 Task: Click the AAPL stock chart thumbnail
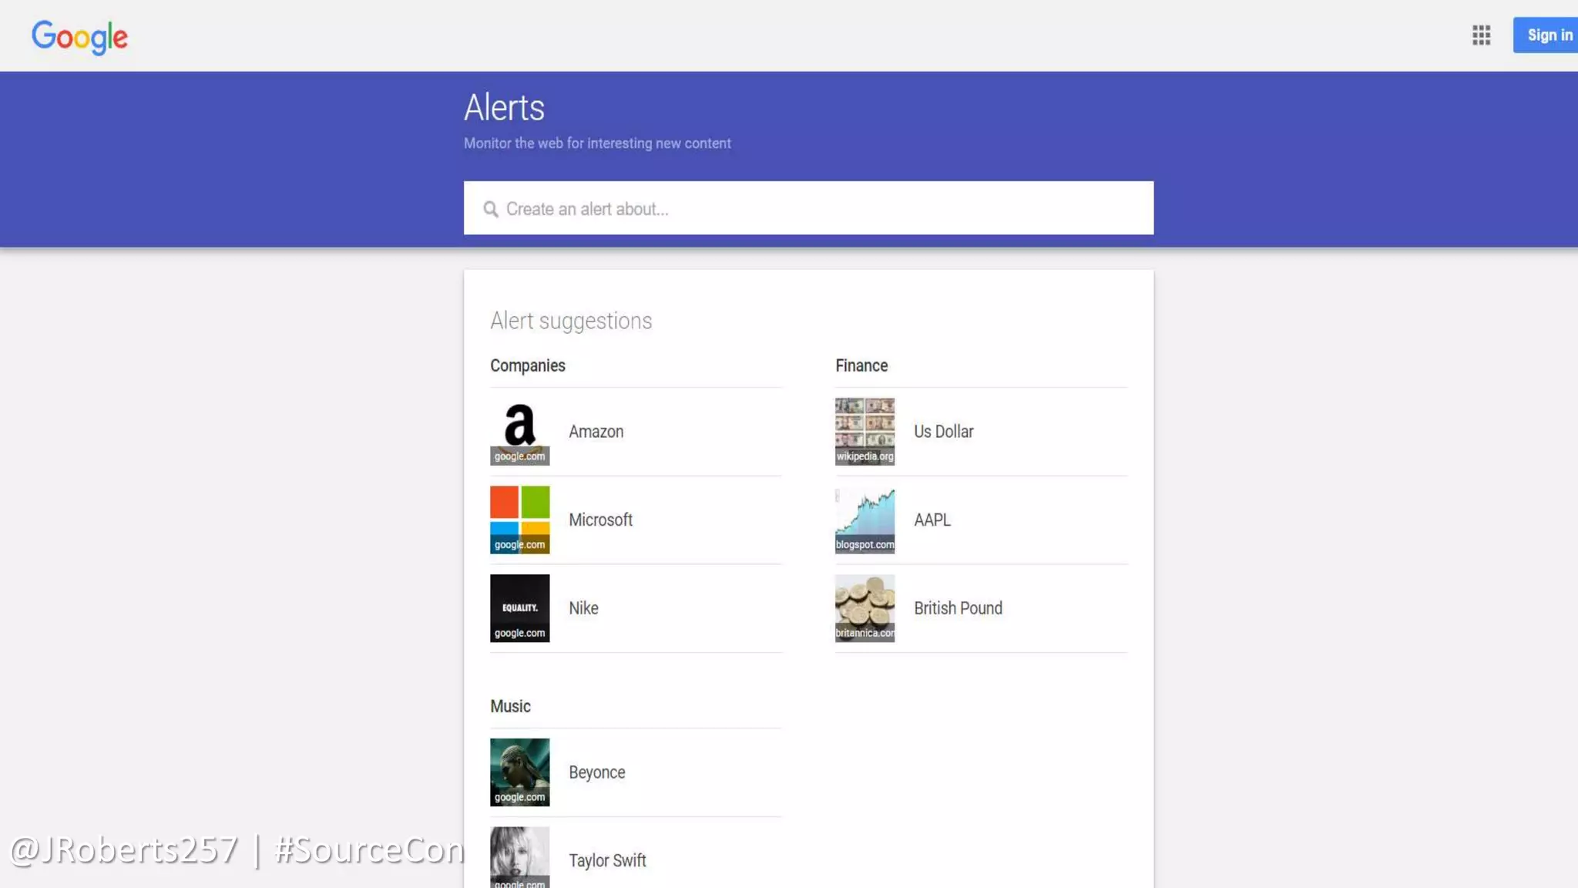point(865,519)
